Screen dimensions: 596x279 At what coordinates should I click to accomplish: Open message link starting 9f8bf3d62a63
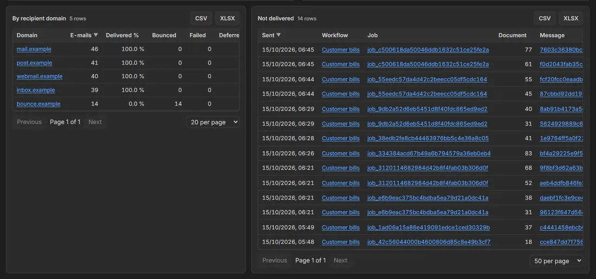[x=561, y=168]
